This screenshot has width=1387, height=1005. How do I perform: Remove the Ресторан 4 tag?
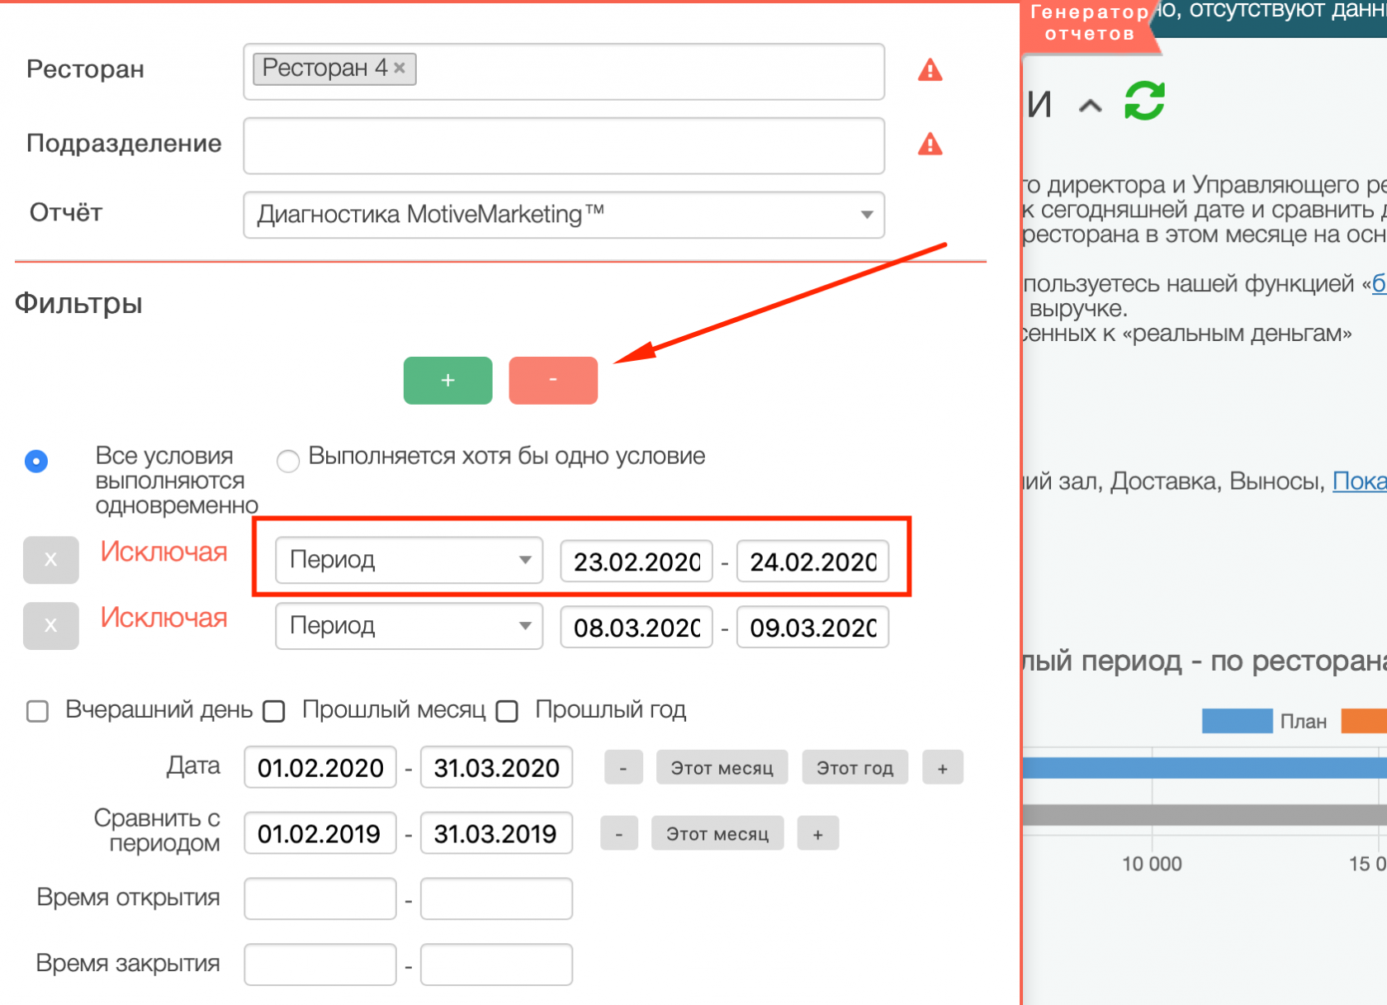click(x=400, y=68)
